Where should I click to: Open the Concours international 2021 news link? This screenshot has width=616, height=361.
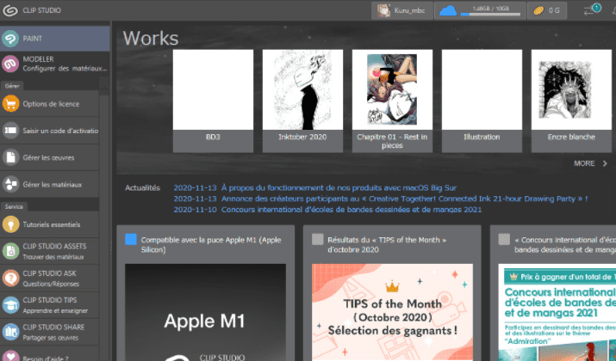(352, 210)
